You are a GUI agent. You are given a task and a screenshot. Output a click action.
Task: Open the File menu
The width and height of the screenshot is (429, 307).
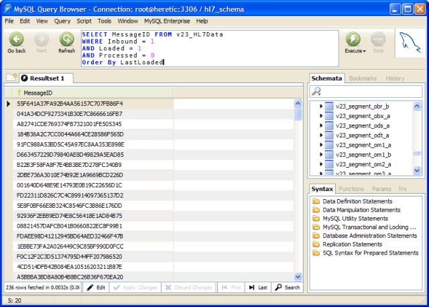9,21
